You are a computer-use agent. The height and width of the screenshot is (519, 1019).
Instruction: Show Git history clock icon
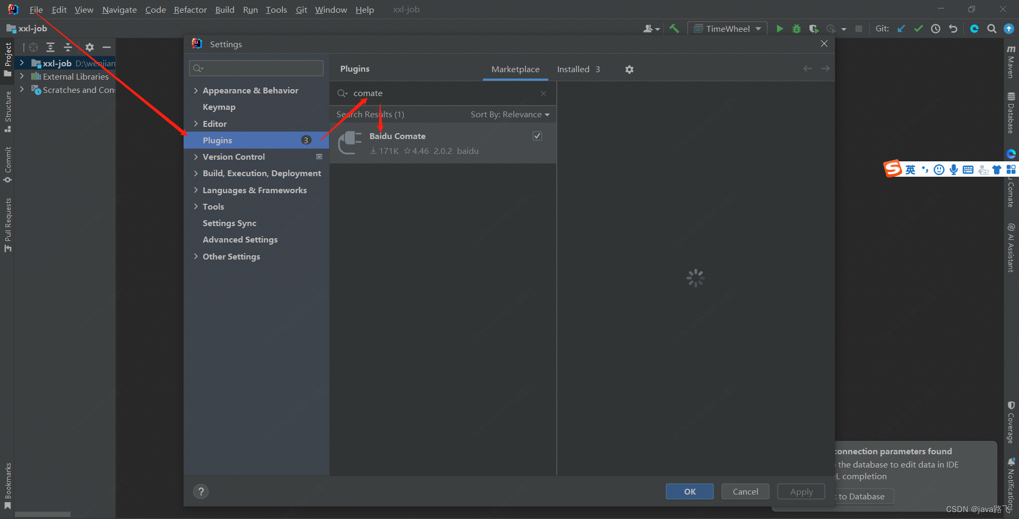[x=936, y=29]
